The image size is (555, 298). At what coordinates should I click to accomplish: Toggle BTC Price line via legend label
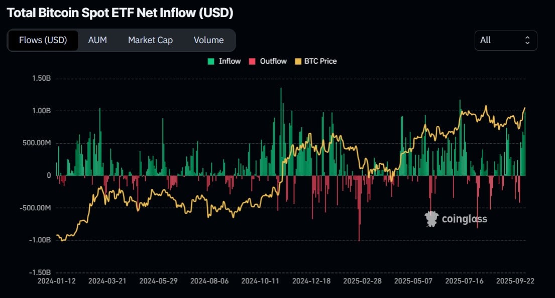point(320,61)
